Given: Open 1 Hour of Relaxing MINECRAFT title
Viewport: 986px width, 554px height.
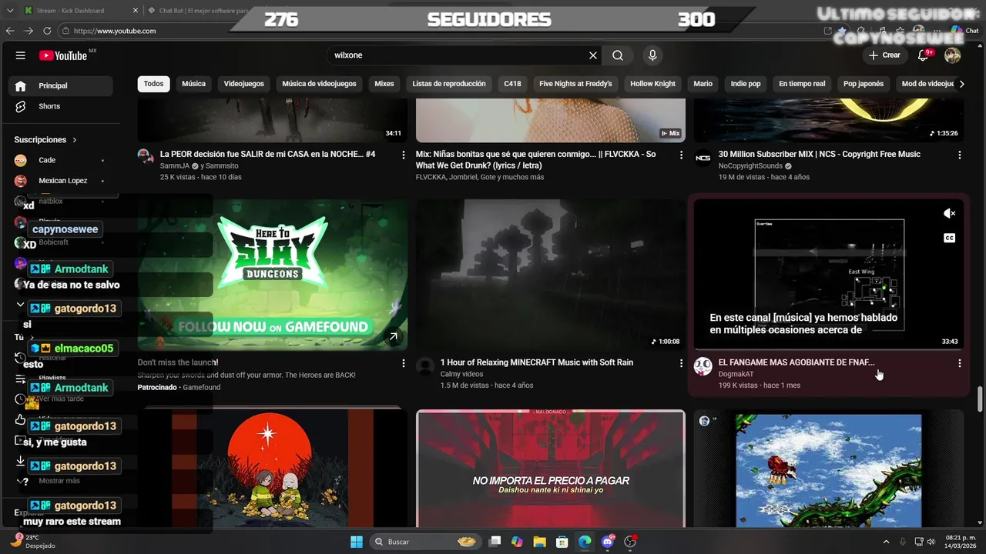Looking at the screenshot, I should click(537, 362).
